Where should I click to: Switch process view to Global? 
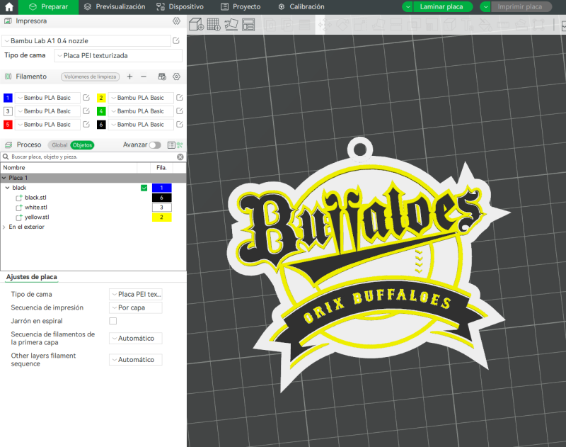coord(59,145)
